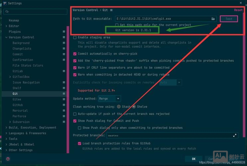Click in the settings search field

[x=36, y=12]
